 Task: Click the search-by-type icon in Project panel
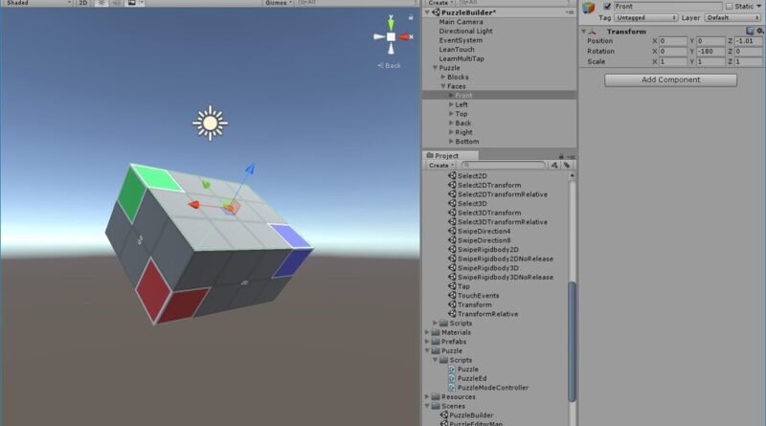point(554,165)
